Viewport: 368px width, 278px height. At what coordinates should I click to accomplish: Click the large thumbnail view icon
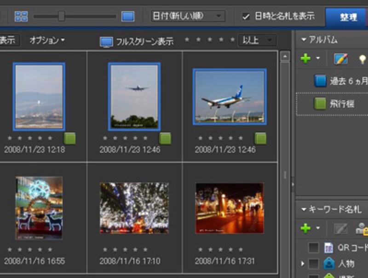[x=127, y=15]
